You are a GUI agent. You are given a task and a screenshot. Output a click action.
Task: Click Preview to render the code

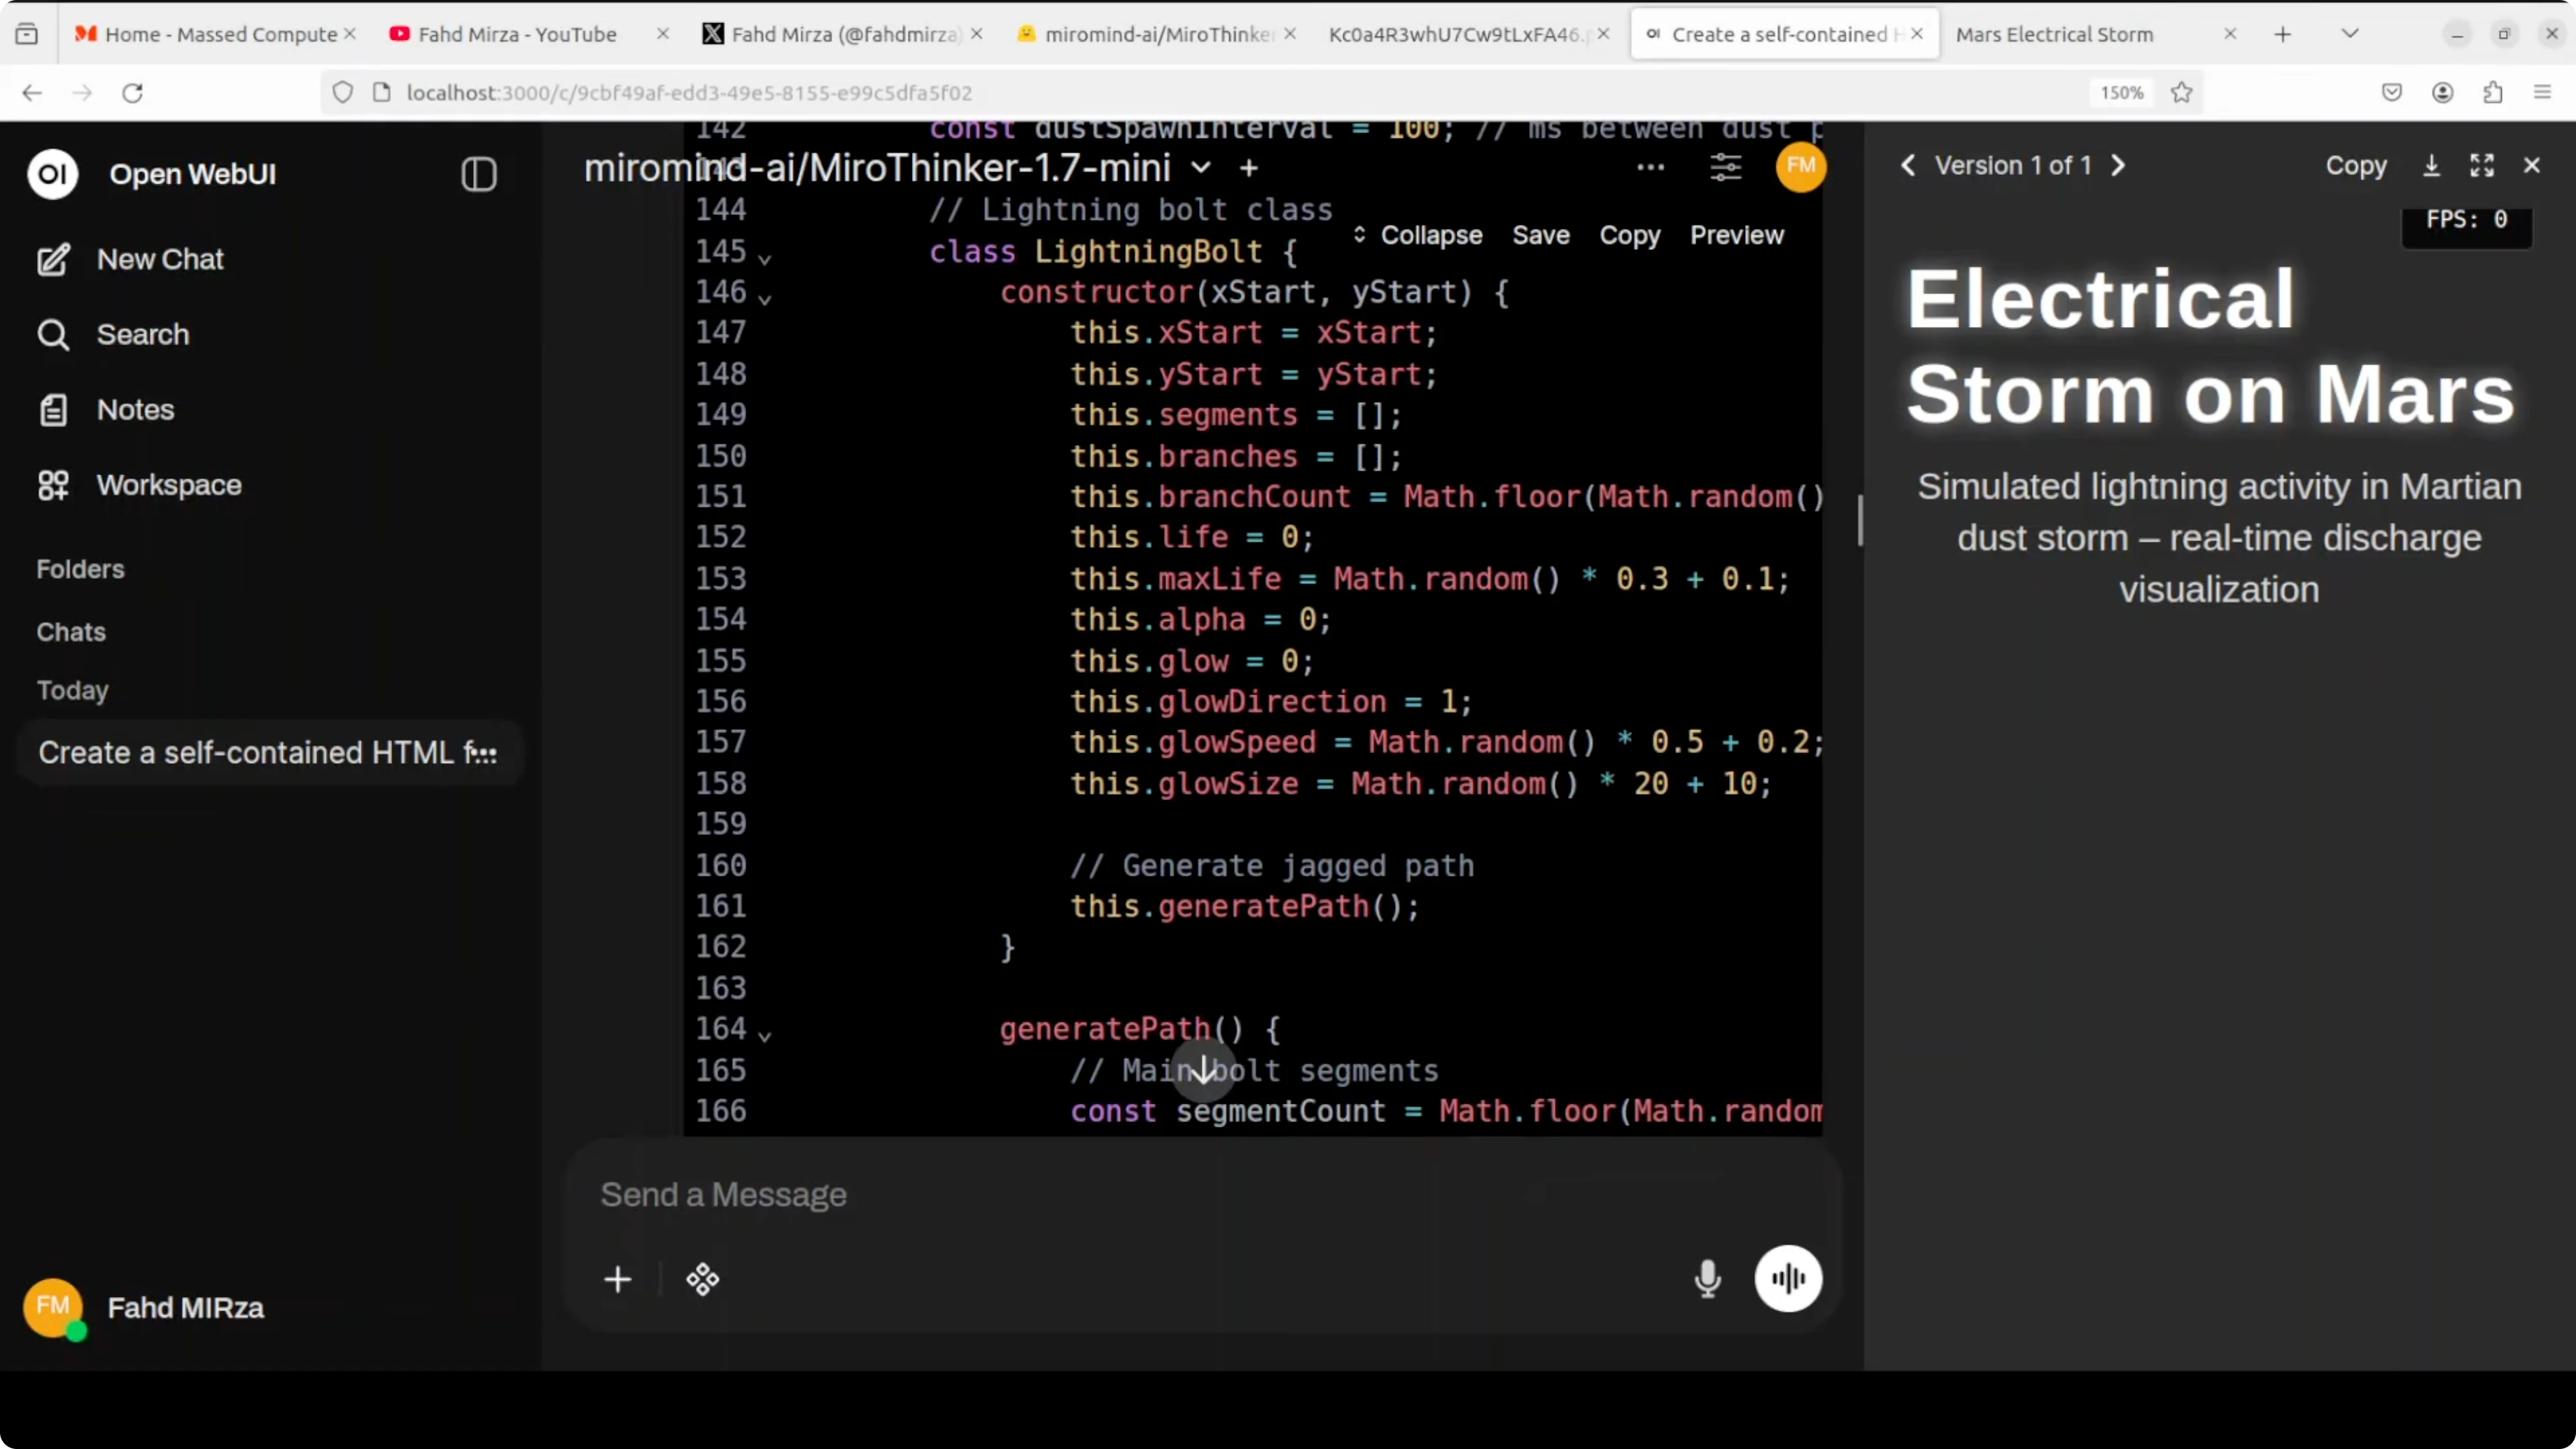(1736, 235)
